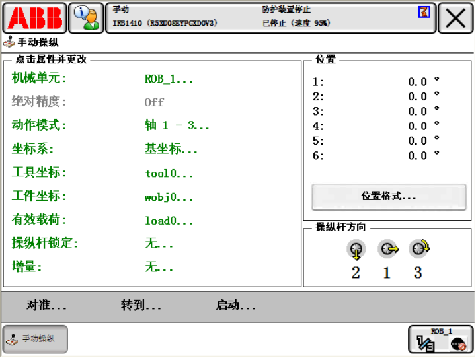Click the joystick icon beside 手动操纵 title

coord(9,42)
